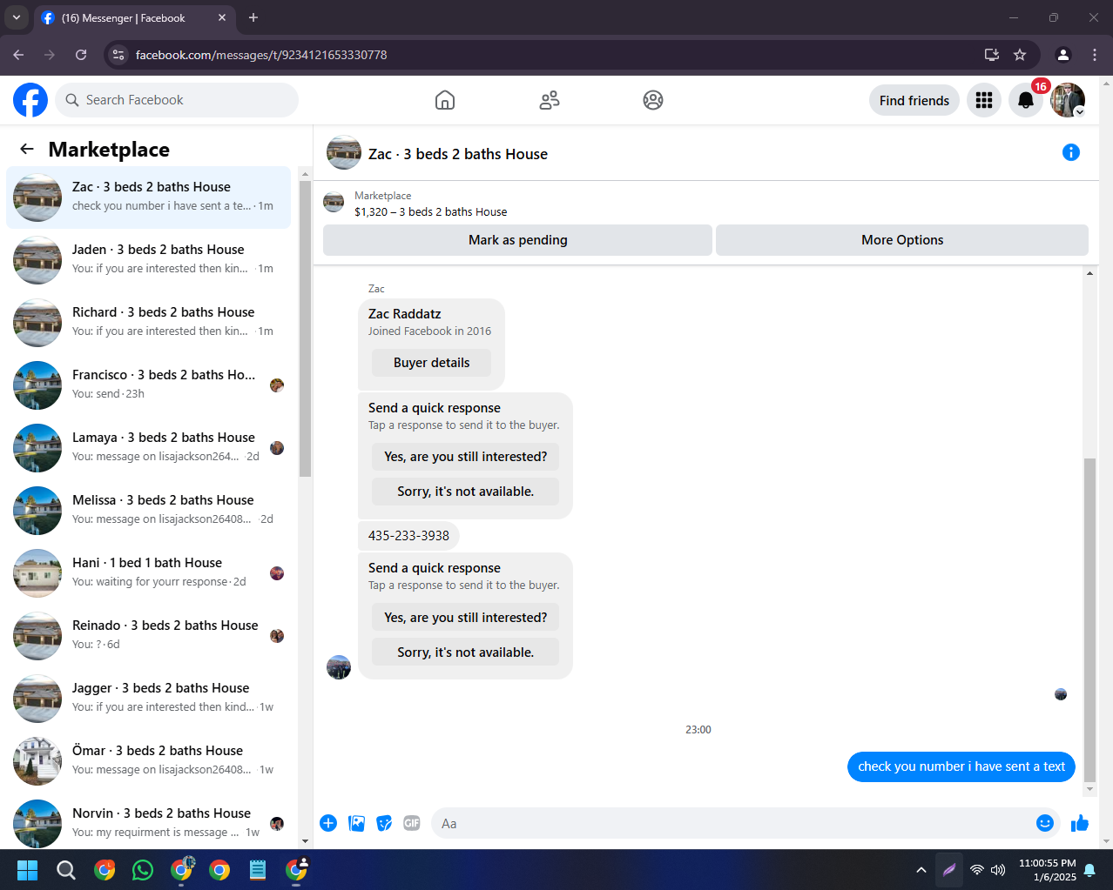Open Melissa 3 beds 2 baths conversation

[148, 510]
